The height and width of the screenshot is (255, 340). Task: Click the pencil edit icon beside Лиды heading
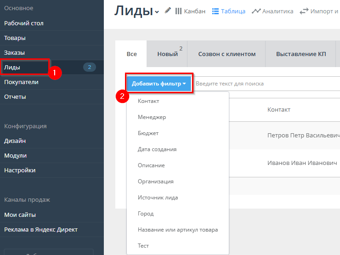(x=167, y=11)
